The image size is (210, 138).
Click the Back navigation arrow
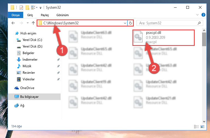(x=13, y=23)
